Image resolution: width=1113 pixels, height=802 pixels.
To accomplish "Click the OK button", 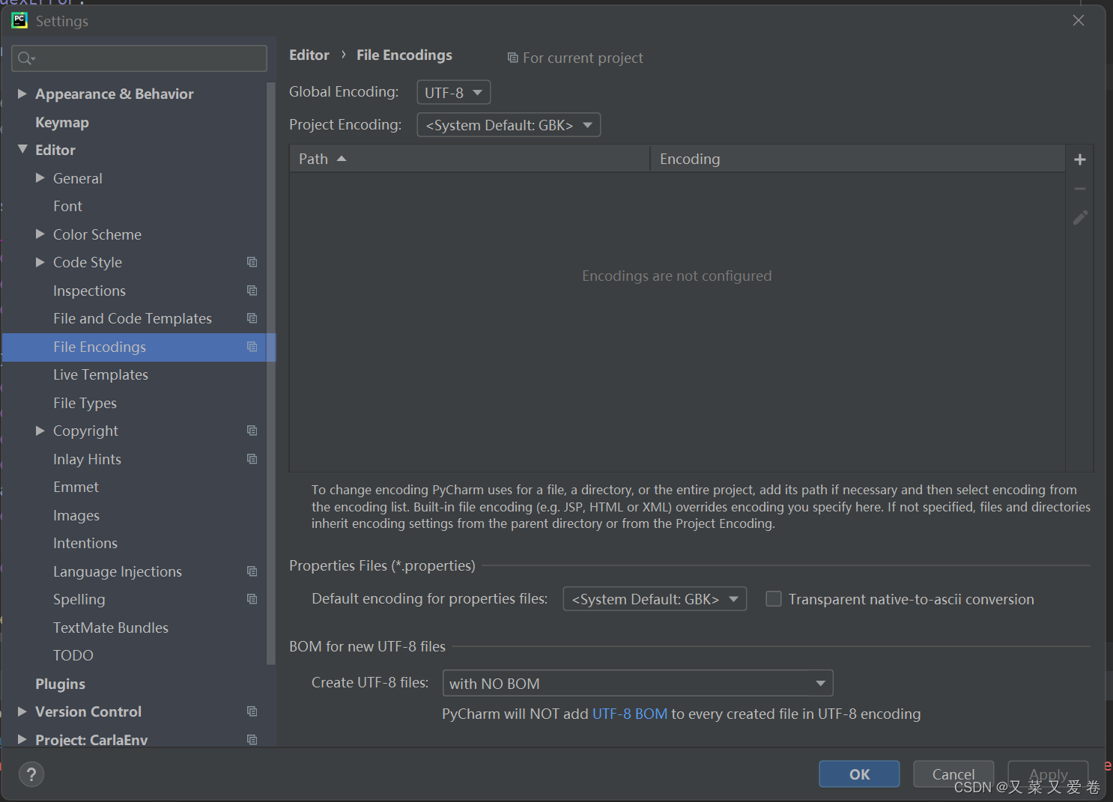I will [x=858, y=774].
